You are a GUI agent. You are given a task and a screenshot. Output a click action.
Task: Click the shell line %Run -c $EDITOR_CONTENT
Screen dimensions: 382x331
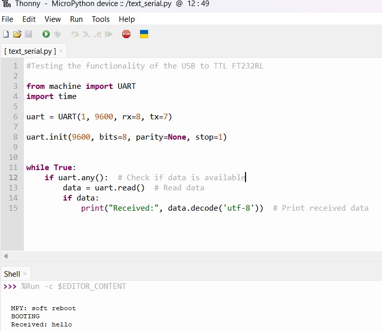coord(74,286)
